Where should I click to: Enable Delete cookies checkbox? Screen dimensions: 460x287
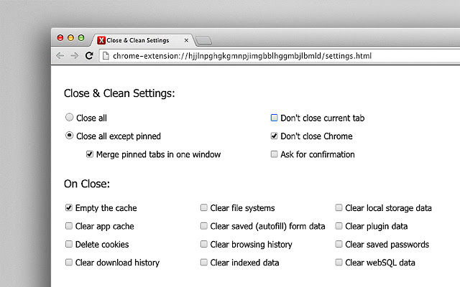click(x=69, y=245)
